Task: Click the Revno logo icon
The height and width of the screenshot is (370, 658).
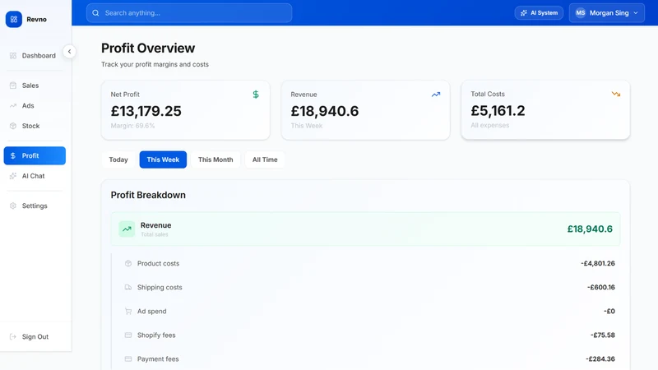Action: click(14, 19)
